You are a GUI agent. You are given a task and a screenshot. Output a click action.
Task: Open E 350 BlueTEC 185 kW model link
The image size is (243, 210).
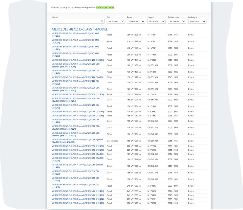click(x=78, y=154)
